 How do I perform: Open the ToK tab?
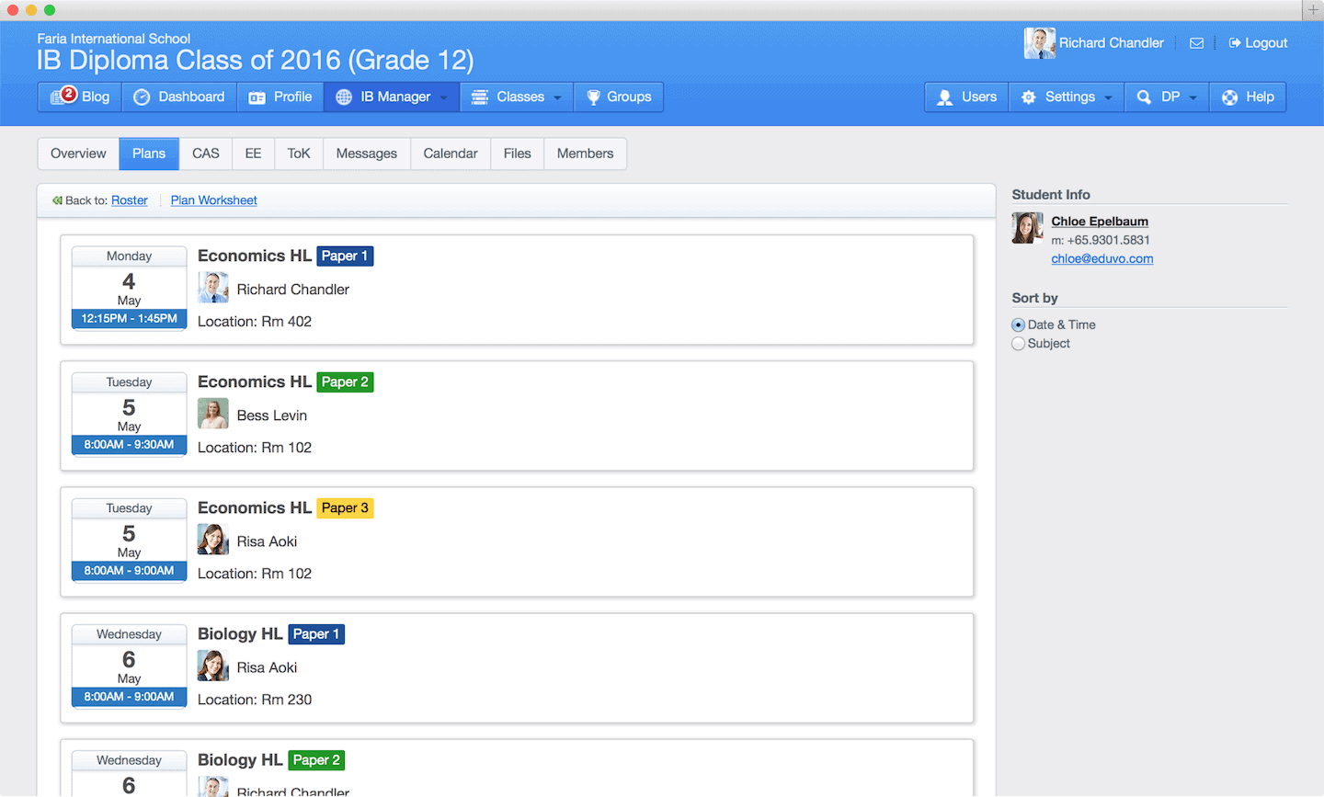pos(299,154)
